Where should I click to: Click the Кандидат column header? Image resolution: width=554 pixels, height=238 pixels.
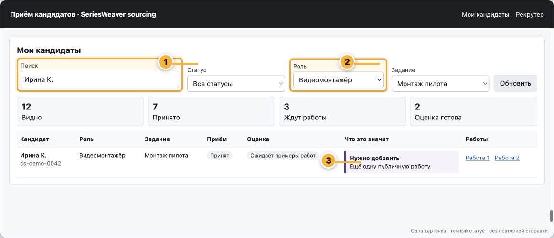pyautogui.click(x=34, y=139)
